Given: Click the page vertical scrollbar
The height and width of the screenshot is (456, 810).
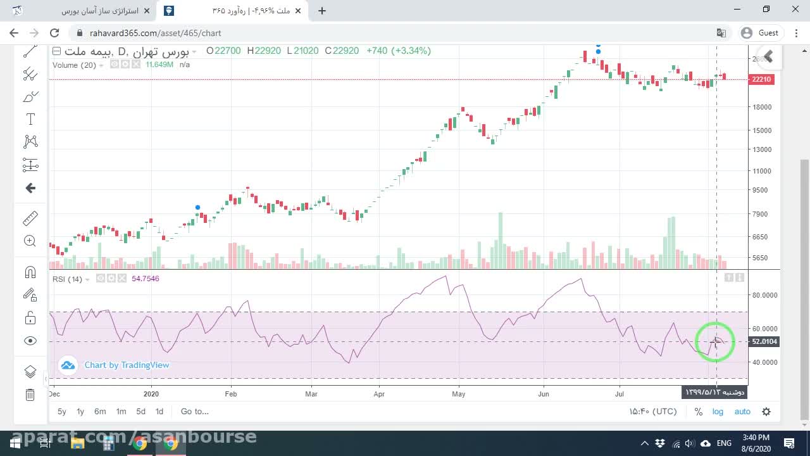Looking at the screenshot, I should click(804, 288).
